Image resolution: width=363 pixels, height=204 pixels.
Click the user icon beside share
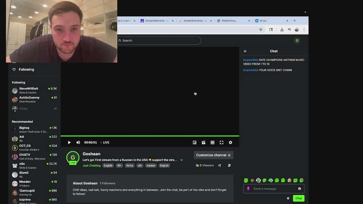[229, 165]
